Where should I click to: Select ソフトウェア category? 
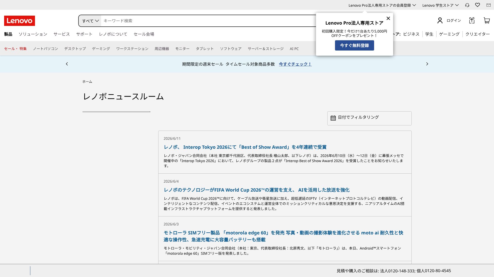point(231,49)
